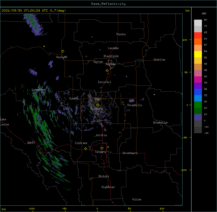Click the Base_Reflectivity title text

point(109,4)
